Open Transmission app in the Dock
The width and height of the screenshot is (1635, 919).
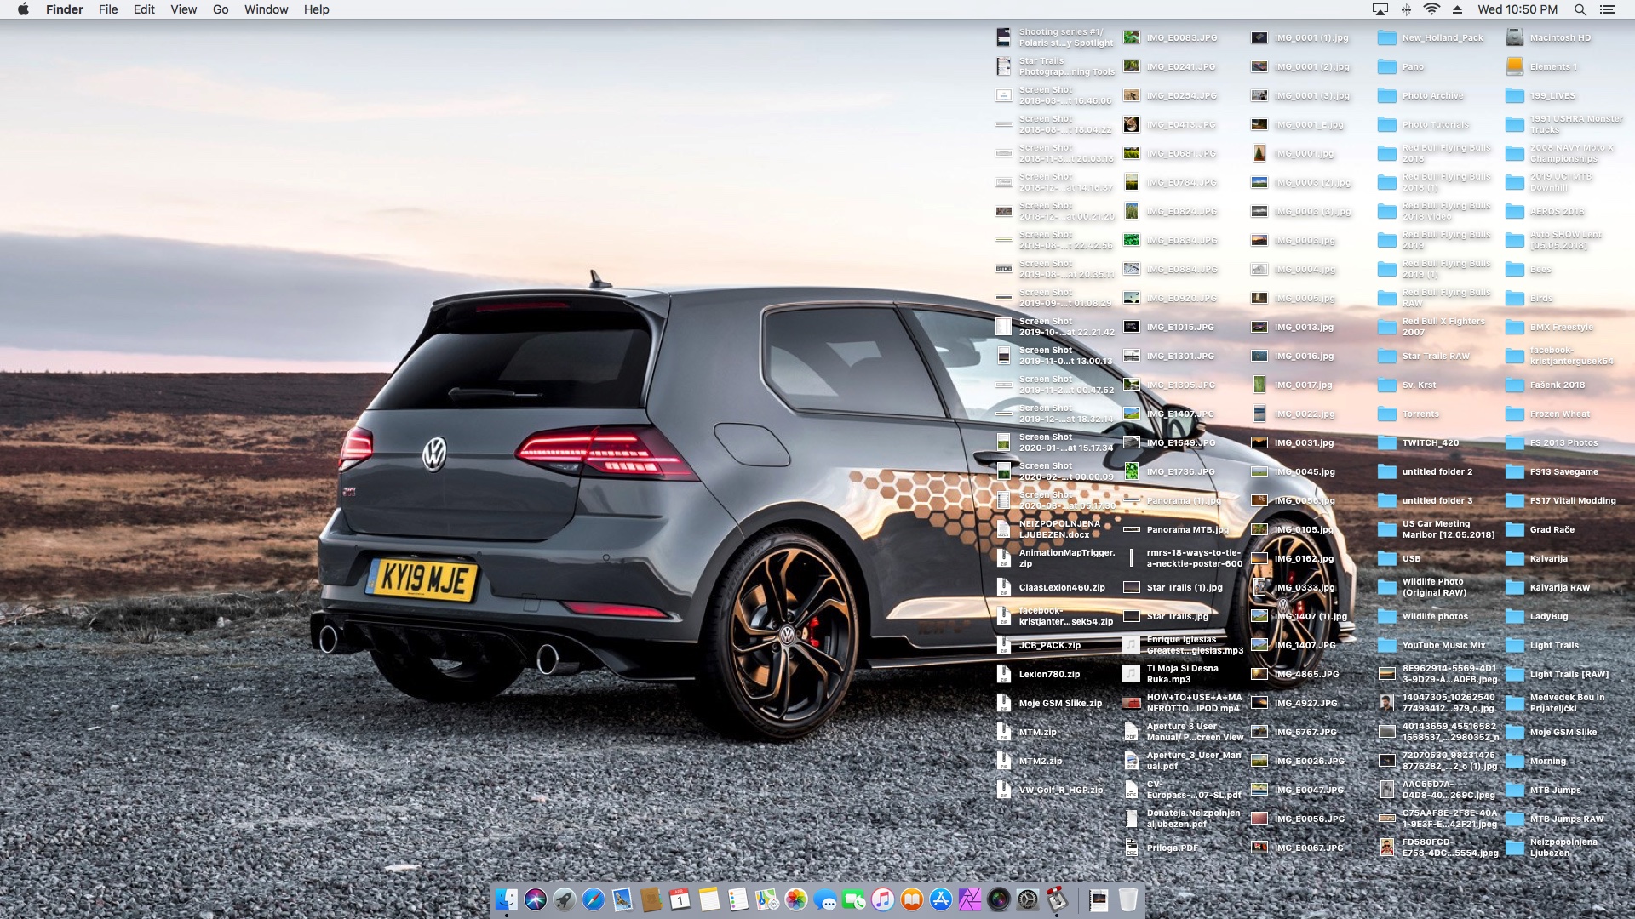pos(1057,899)
